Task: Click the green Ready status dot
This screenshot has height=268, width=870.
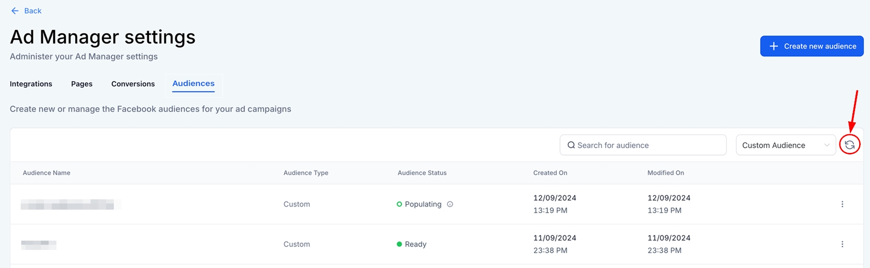Action: (x=399, y=244)
